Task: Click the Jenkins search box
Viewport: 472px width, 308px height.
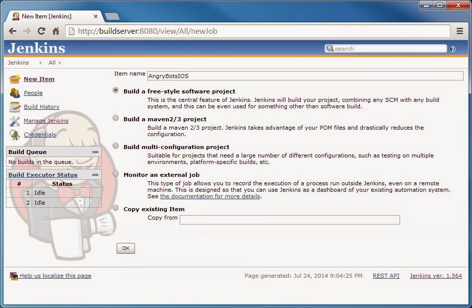Action: 386,49
